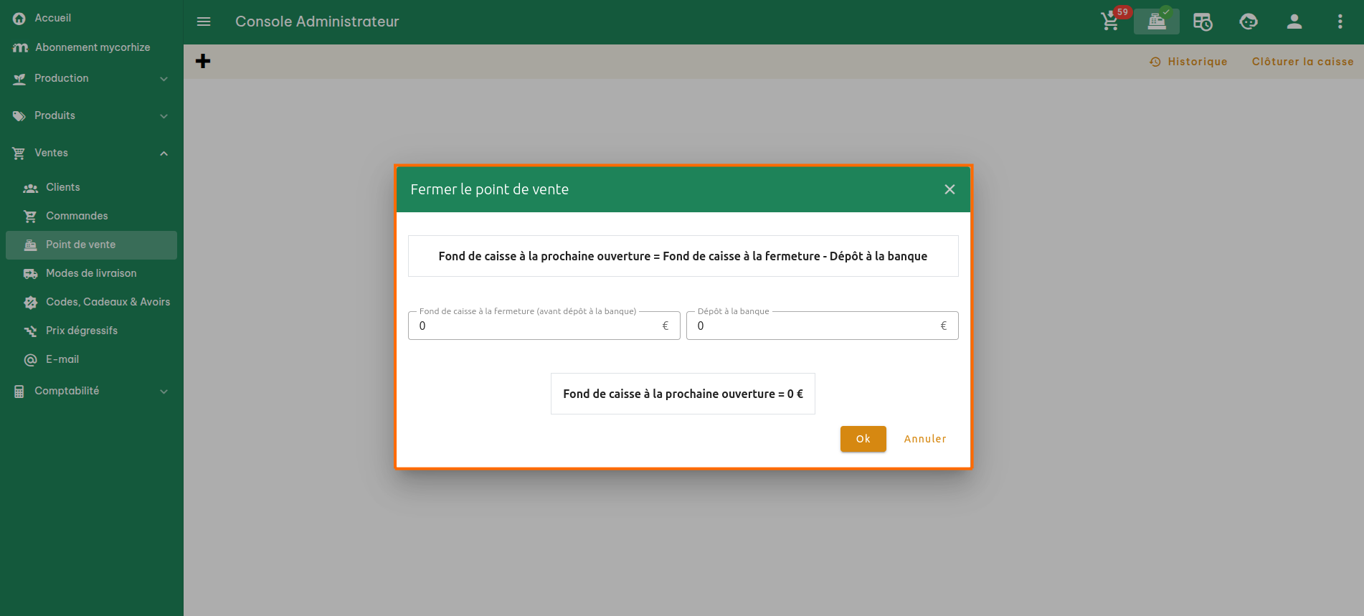Image resolution: width=1364 pixels, height=616 pixels.
Task: Open the three-dot more options menu
Action: [x=1340, y=22]
